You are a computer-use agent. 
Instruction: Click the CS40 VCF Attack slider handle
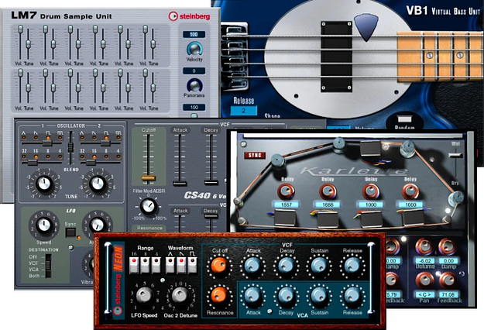[180, 184]
